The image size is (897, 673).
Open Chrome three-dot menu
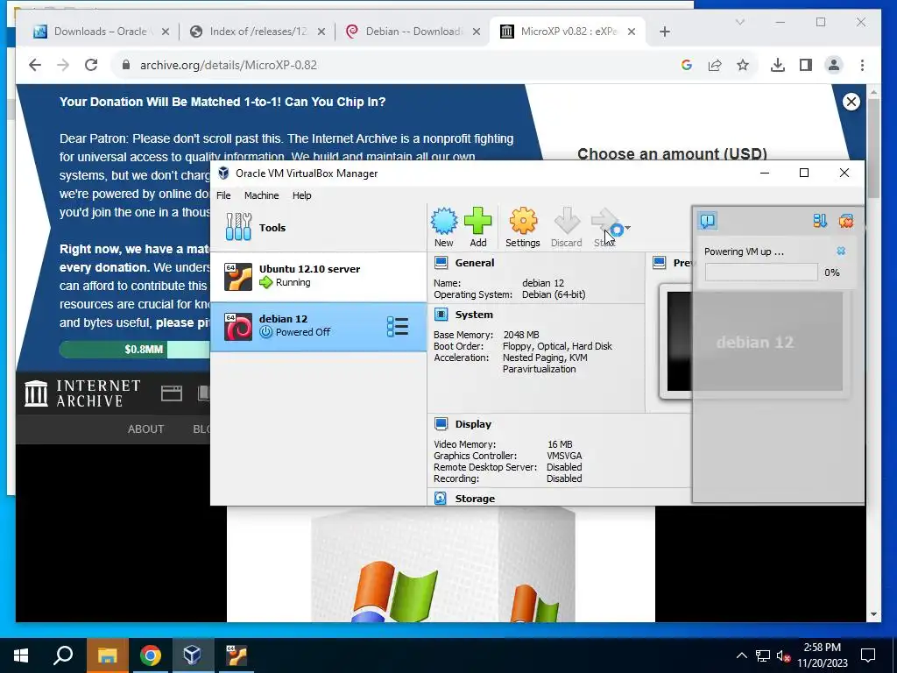click(862, 65)
